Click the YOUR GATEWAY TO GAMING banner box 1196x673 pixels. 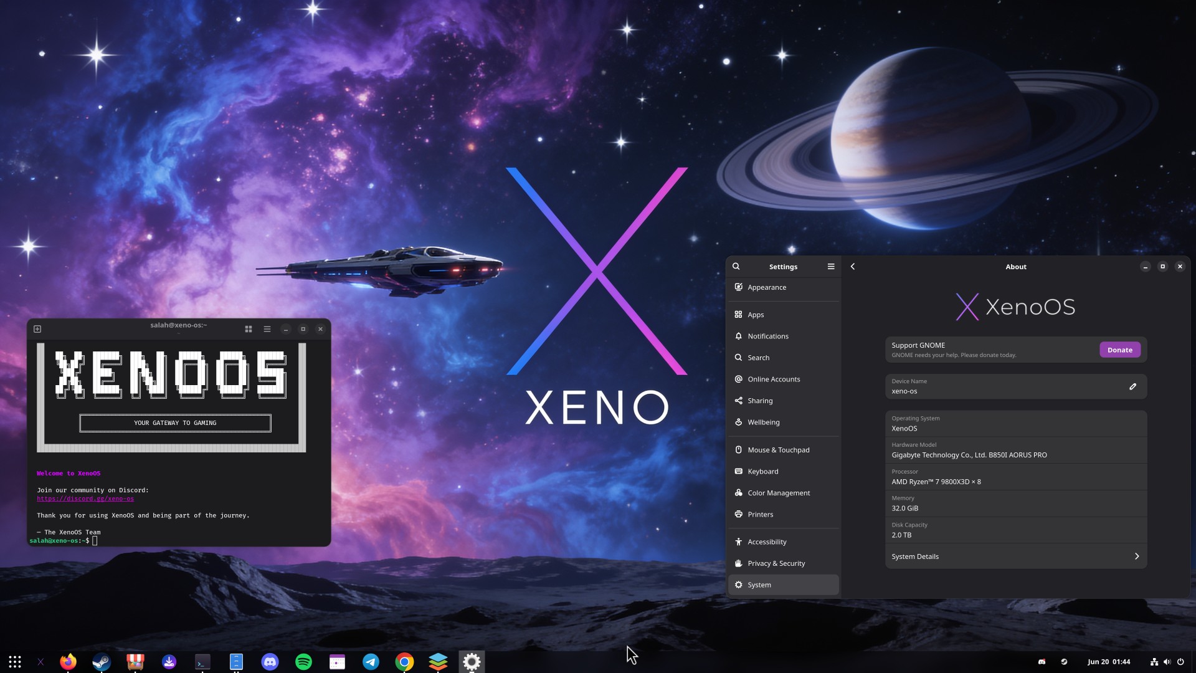coord(175,422)
